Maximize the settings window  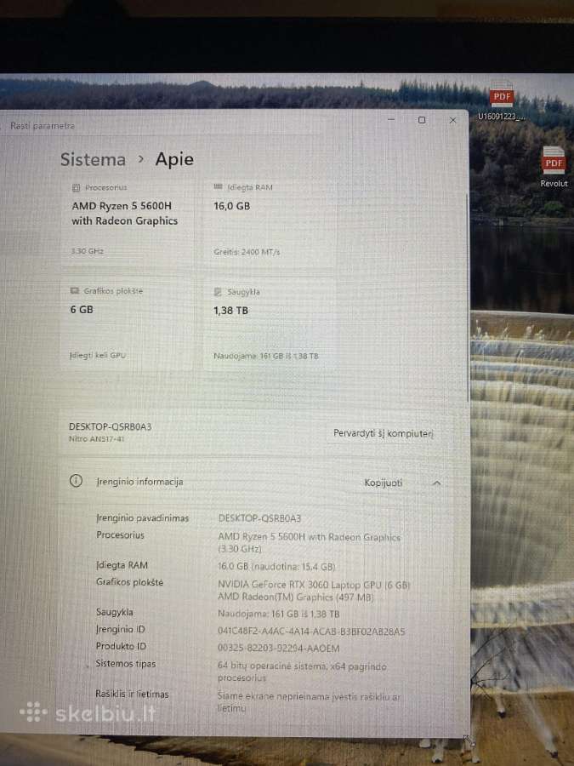pos(422,120)
